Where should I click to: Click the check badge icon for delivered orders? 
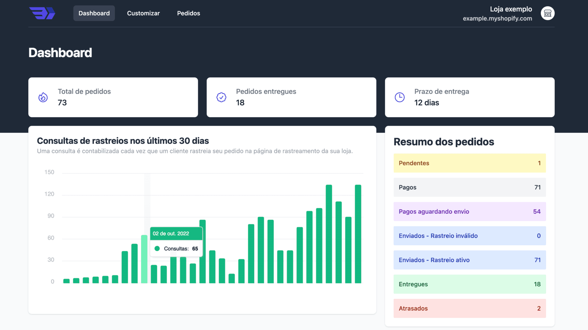(x=221, y=97)
